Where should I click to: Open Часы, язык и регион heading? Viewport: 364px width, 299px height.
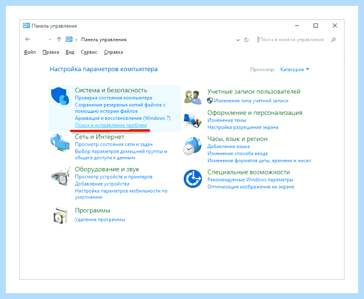[237, 139]
